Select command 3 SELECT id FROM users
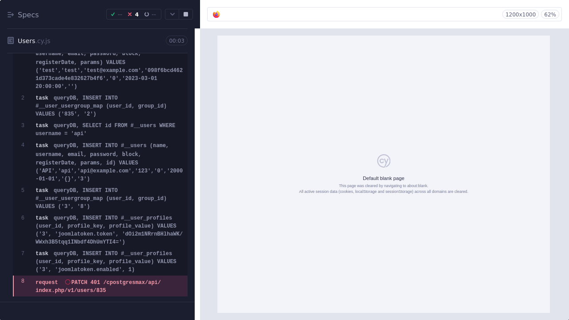Viewport: 569px width, 320px height. pos(100,129)
